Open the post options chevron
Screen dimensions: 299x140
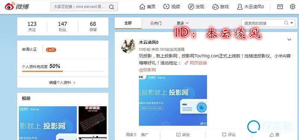(289, 39)
